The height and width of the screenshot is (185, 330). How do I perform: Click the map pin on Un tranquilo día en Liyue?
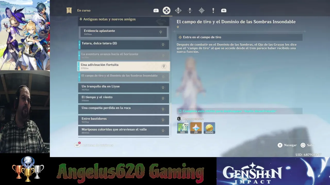(163, 88)
